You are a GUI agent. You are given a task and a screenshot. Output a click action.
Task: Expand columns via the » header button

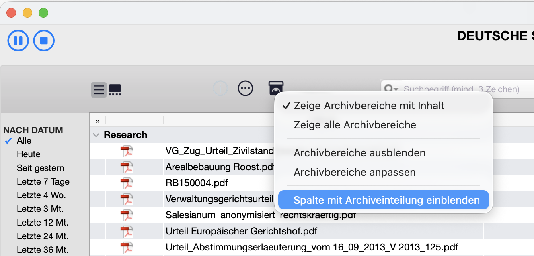tap(97, 120)
